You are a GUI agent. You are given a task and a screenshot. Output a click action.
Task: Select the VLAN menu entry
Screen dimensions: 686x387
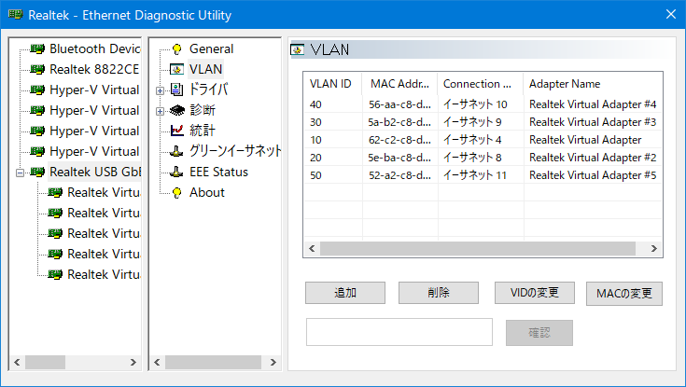click(x=205, y=69)
